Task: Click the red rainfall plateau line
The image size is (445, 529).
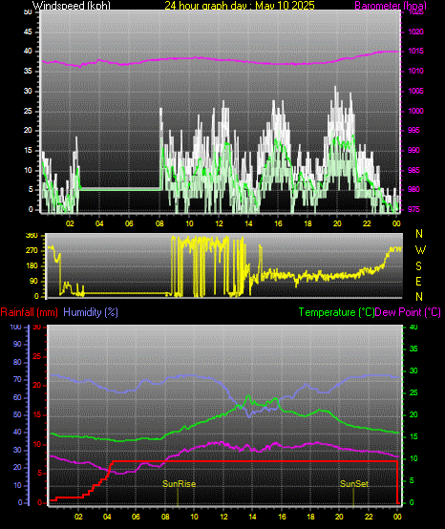Action: pos(255,461)
